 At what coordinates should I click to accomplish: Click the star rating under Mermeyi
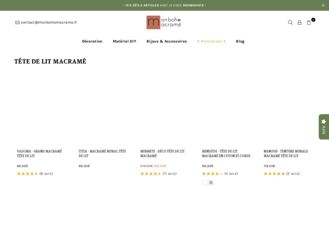point(151,174)
